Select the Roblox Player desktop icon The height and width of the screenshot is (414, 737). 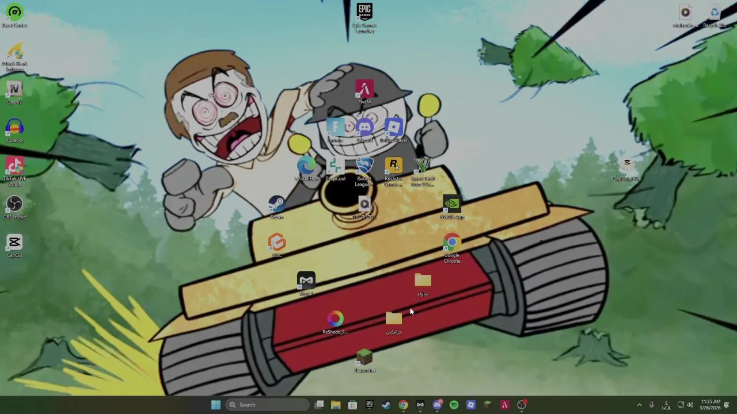[393, 131]
